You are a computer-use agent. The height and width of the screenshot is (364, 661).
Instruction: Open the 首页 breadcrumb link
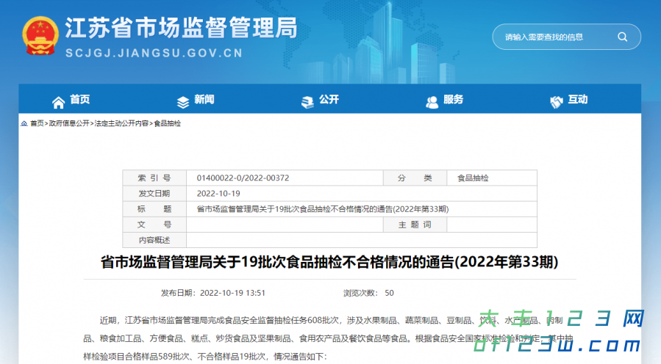[37, 123]
